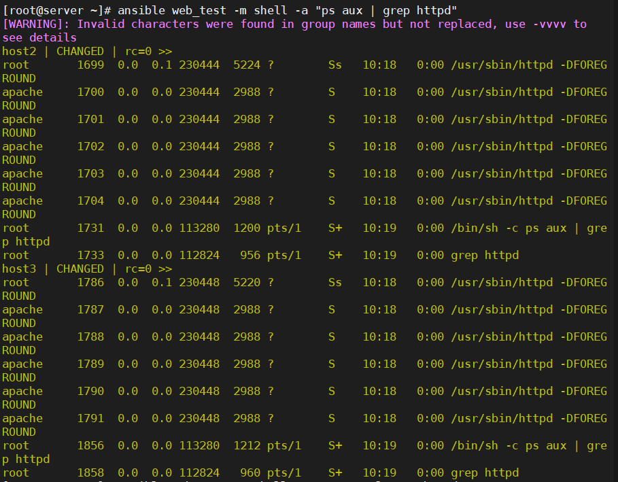
Task: Click RSS value 960 on PID 1858 row
Action: pyautogui.click(x=250, y=473)
